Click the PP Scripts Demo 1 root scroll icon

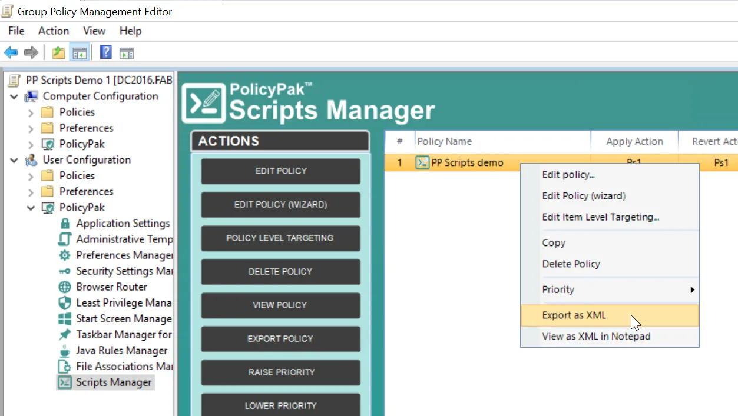click(15, 81)
